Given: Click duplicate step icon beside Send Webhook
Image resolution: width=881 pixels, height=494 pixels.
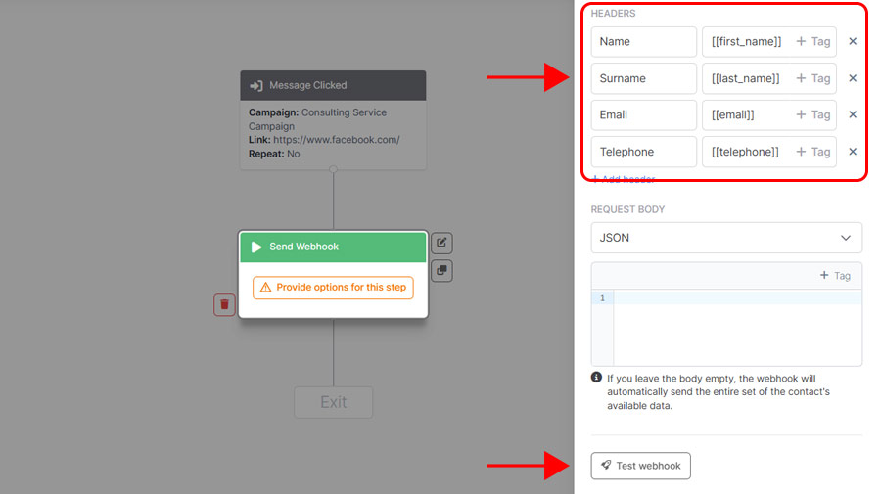Looking at the screenshot, I should click(x=441, y=271).
